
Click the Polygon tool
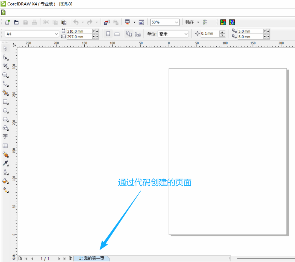[5, 119]
